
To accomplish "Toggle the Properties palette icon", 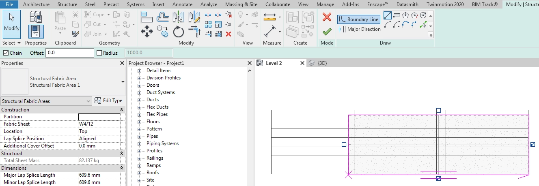I will [x=36, y=32].
